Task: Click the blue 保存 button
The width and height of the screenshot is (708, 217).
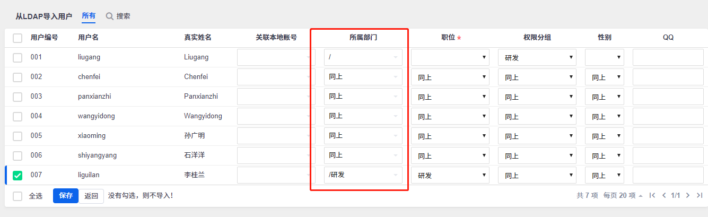Action: point(66,196)
